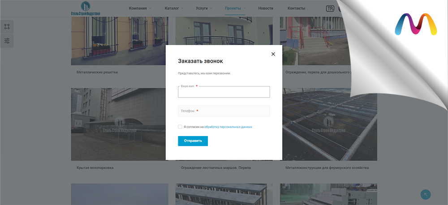Click the СтальСтройИндустрия header logo
The width and height of the screenshot is (448, 205).
click(86, 8)
